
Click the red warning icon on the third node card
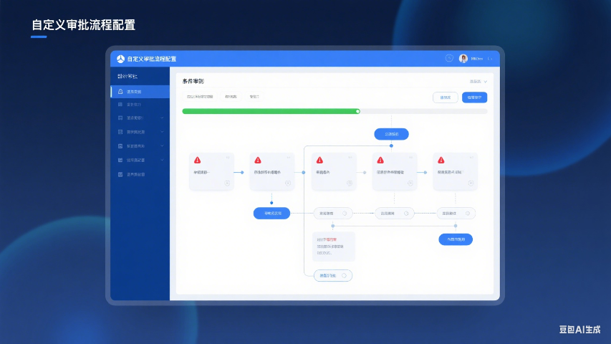[319, 160]
